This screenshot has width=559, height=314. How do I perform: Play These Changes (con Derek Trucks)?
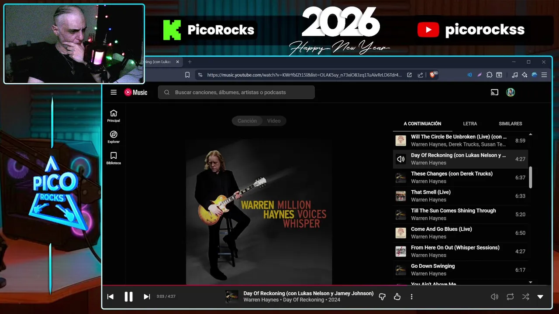pyautogui.click(x=460, y=177)
